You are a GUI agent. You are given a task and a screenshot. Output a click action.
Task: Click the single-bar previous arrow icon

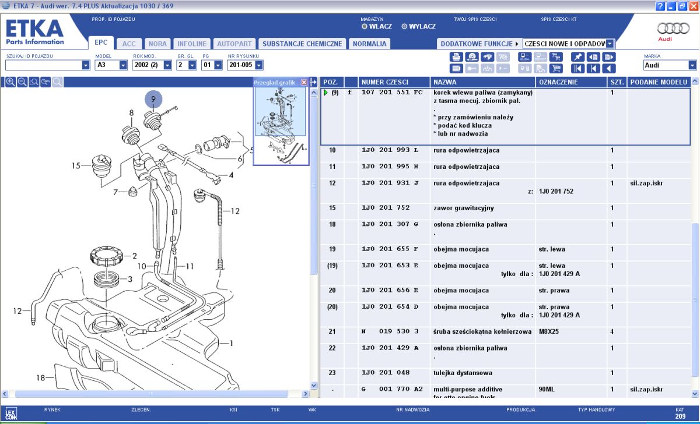[593, 68]
